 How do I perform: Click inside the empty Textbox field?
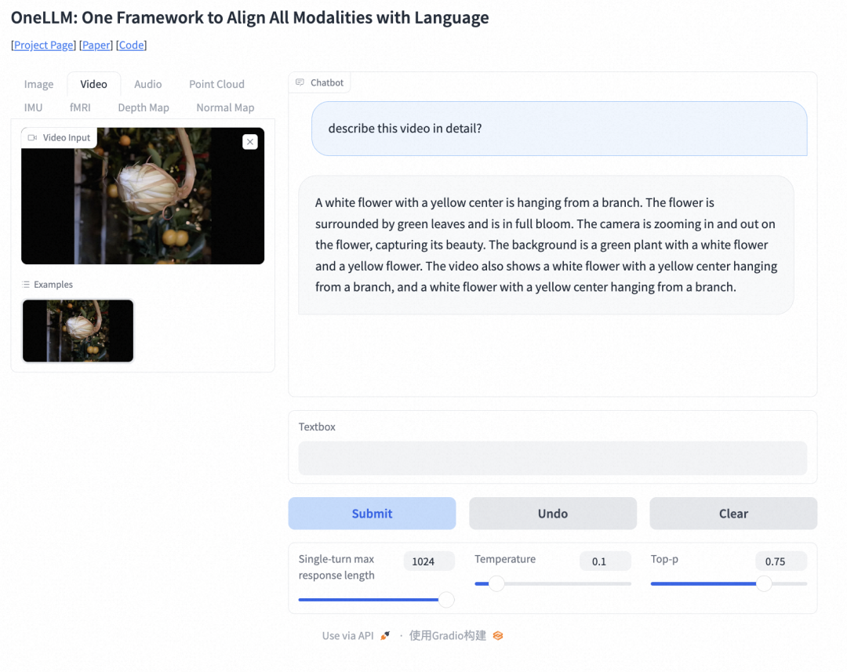[552, 457]
